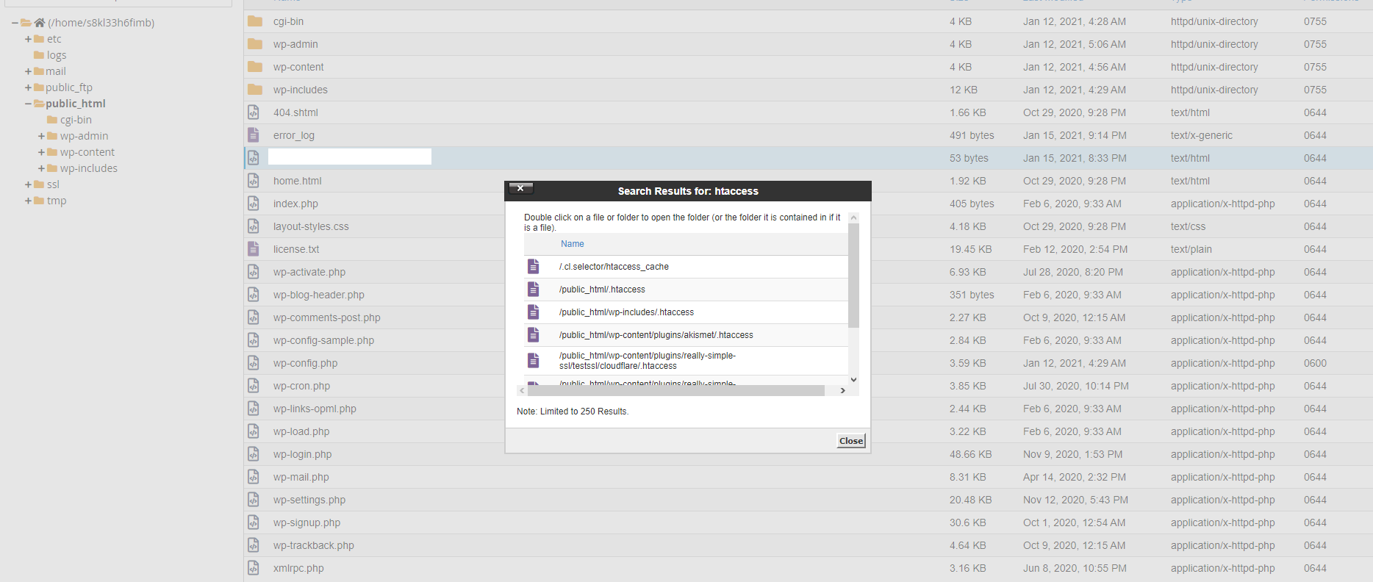Open the tmp folder in tree
This screenshot has width=1373, height=582.
pyautogui.click(x=57, y=201)
